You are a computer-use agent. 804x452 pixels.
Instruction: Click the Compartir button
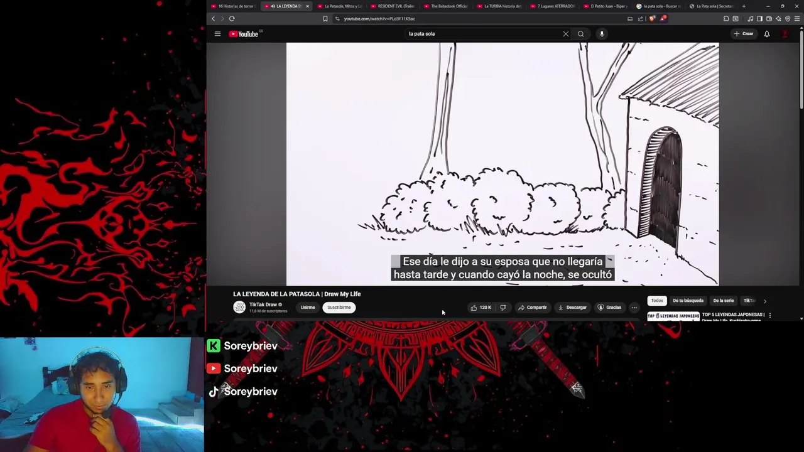tap(533, 308)
